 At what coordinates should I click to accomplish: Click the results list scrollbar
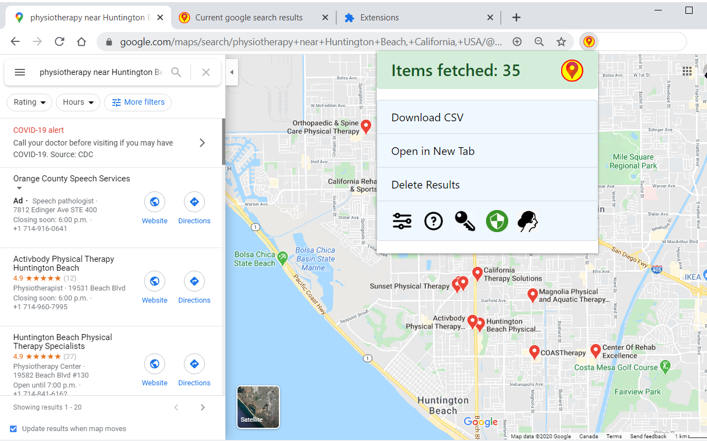223,142
